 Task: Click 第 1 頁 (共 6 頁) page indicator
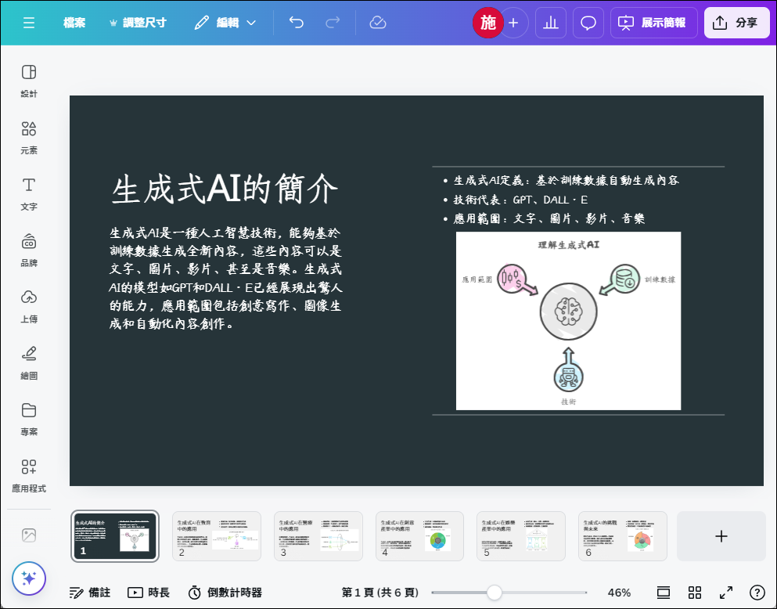click(380, 593)
